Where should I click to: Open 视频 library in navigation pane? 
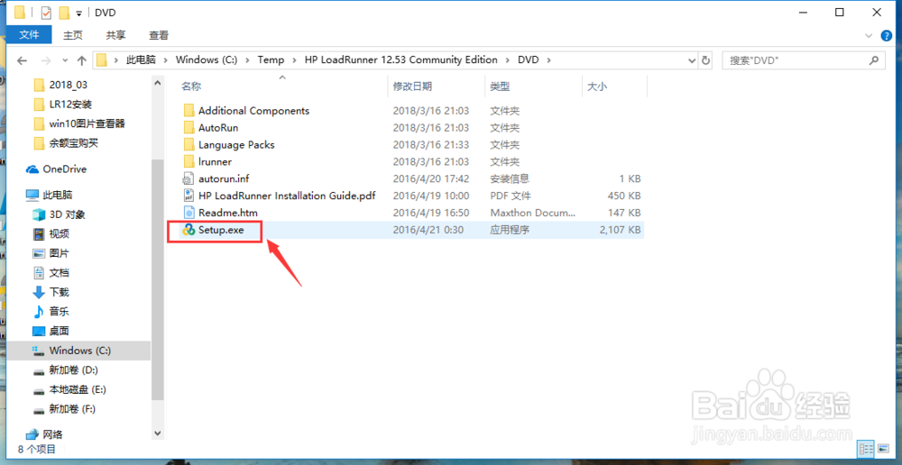click(x=60, y=234)
